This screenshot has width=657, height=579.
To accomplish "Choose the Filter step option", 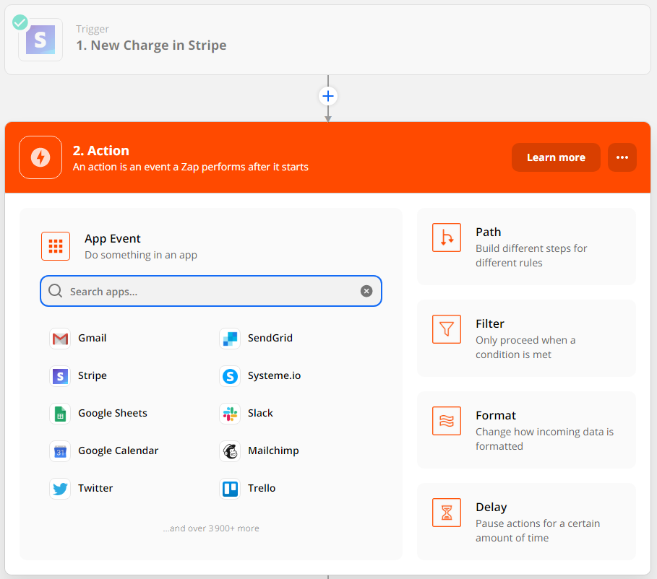I will 526,339.
